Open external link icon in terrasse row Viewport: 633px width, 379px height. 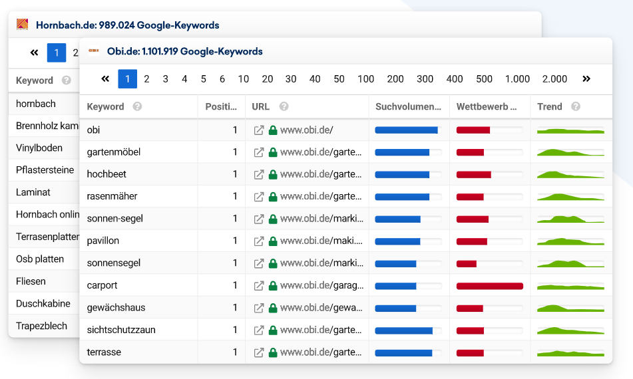(x=259, y=352)
